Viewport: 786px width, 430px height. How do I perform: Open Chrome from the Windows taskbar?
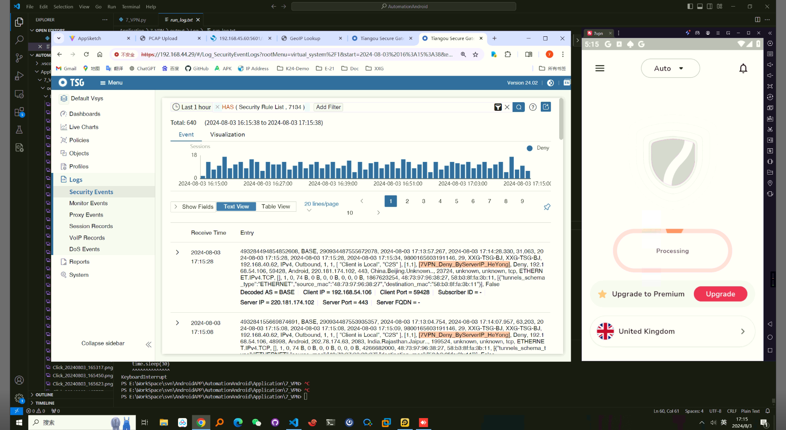click(201, 422)
